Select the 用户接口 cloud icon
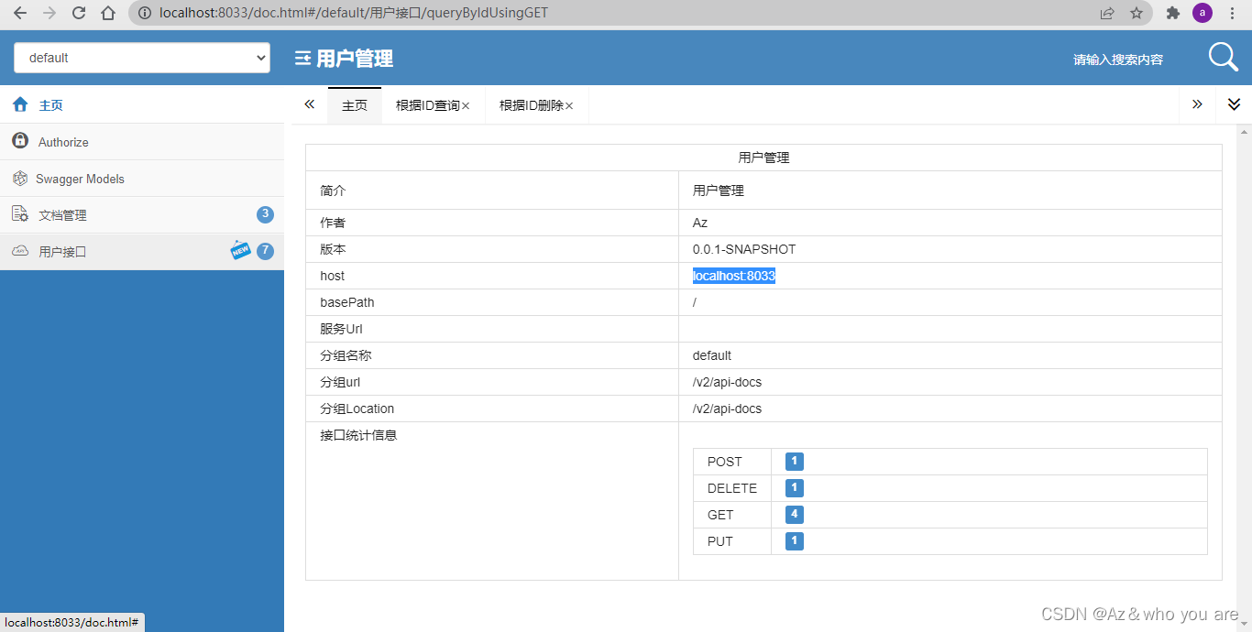 point(20,251)
